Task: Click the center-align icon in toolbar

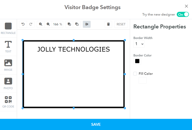Action: (86, 24)
